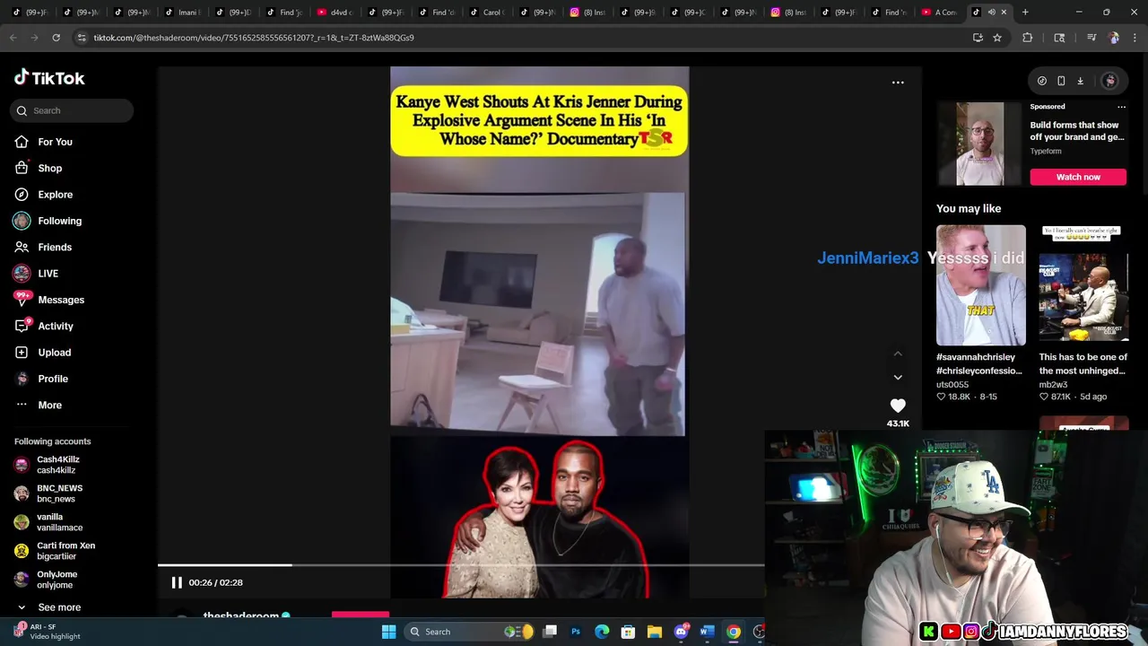Open the TikTok logo home link
The width and height of the screenshot is (1148, 646).
pos(49,78)
